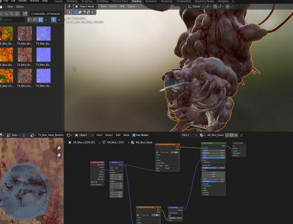This screenshot has width=293, height=224.
Task: Open the proportional editing falloff curve
Action: pos(232,7)
